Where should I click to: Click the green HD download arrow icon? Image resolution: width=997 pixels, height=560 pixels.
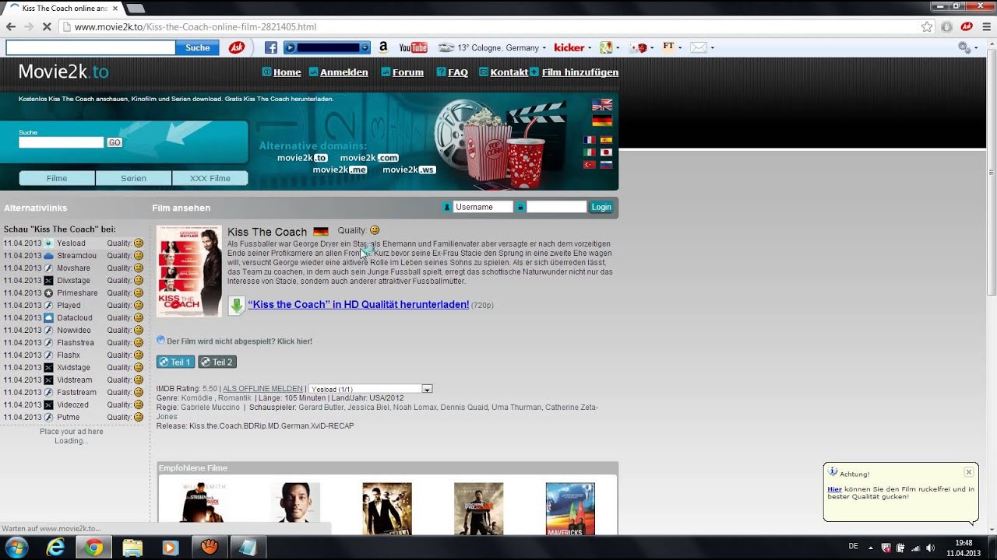(x=236, y=306)
